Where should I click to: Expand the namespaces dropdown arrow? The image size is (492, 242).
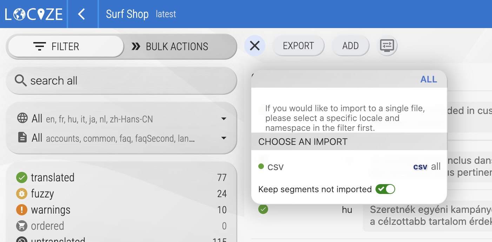[224, 138]
